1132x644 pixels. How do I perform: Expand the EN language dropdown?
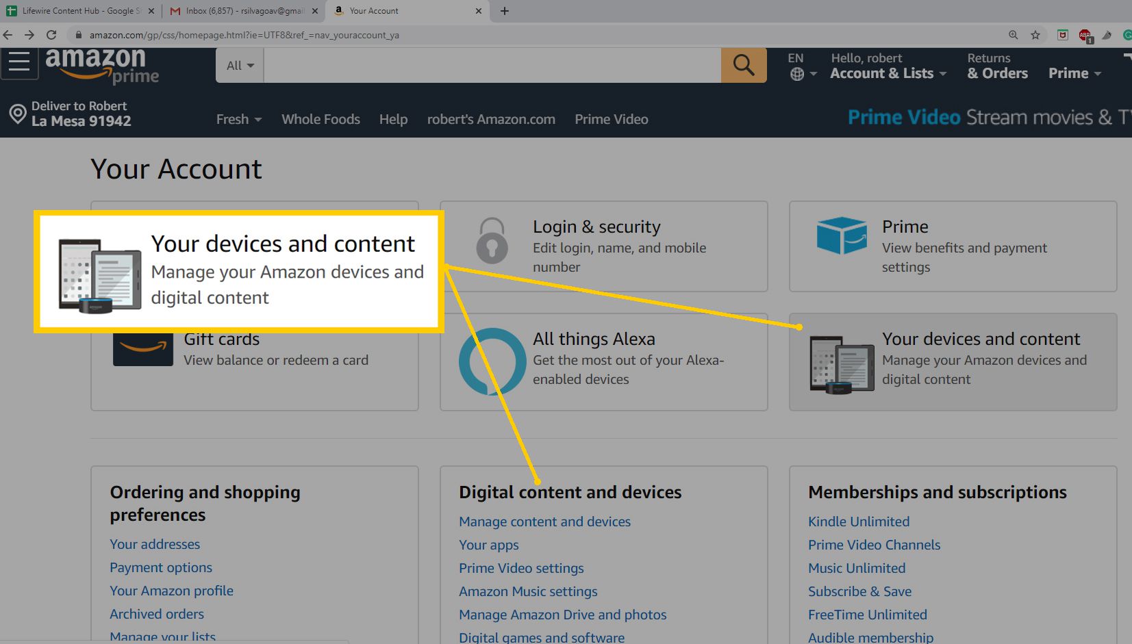pos(803,66)
